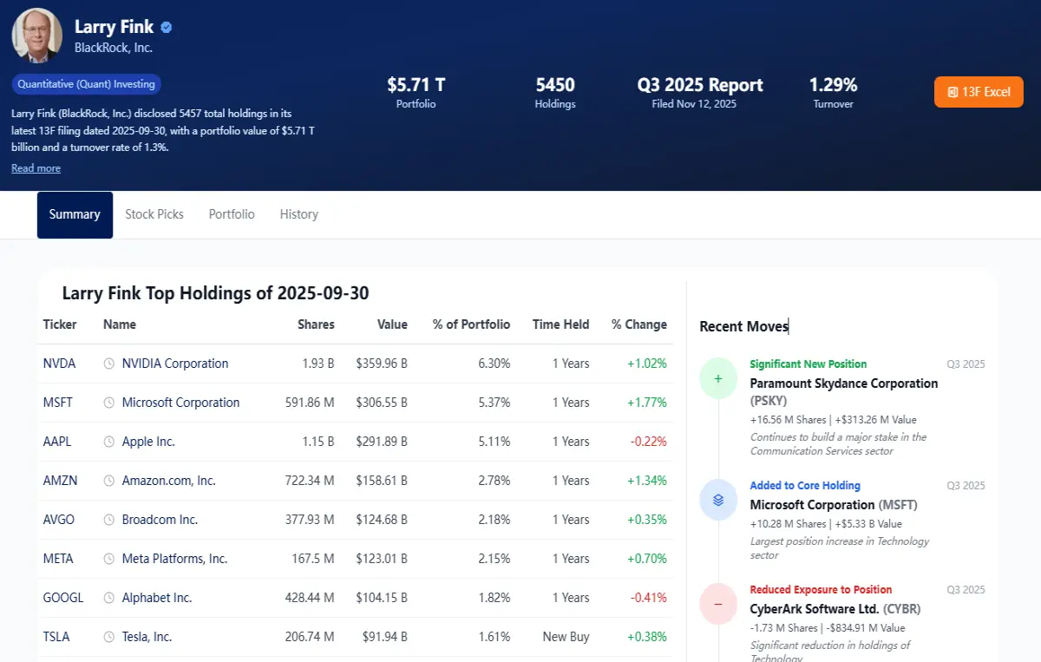Click the Ticker column header
This screenshot has height=662, width=1041.
pyautogui.click(x=60, y=324)
